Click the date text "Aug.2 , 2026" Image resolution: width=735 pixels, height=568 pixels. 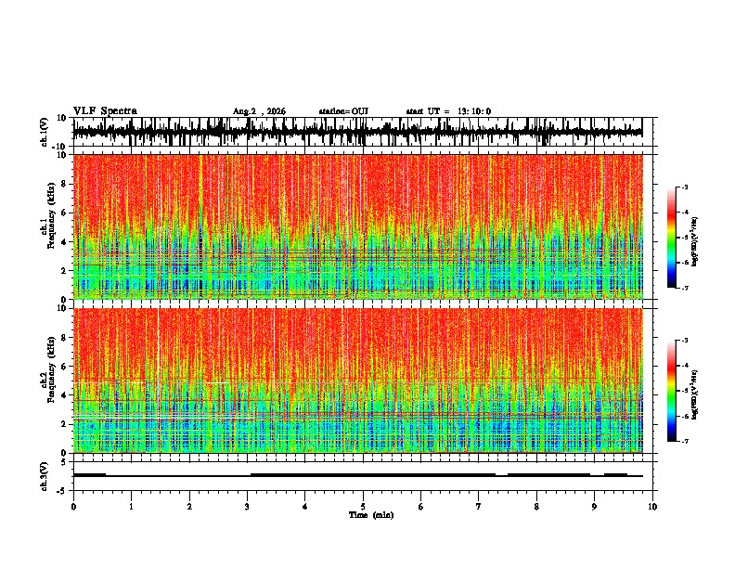coord(259,111)
